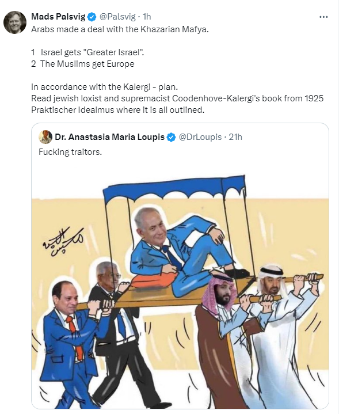This screenshot has height=414, width=339.
Task: Open the three-dot more options menu
Action: click(323, 17)
